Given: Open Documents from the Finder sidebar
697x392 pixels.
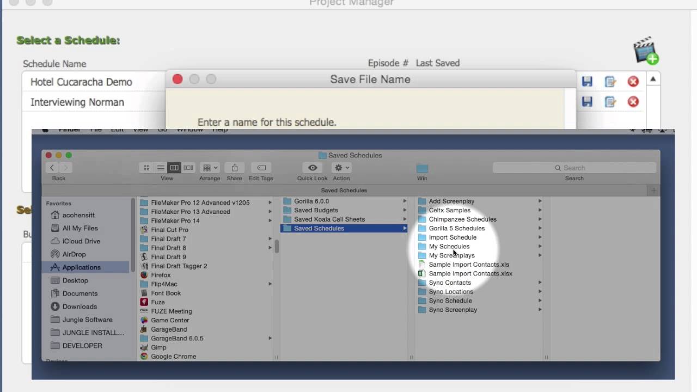Looking at the screenshot, I should coord(80,293).
